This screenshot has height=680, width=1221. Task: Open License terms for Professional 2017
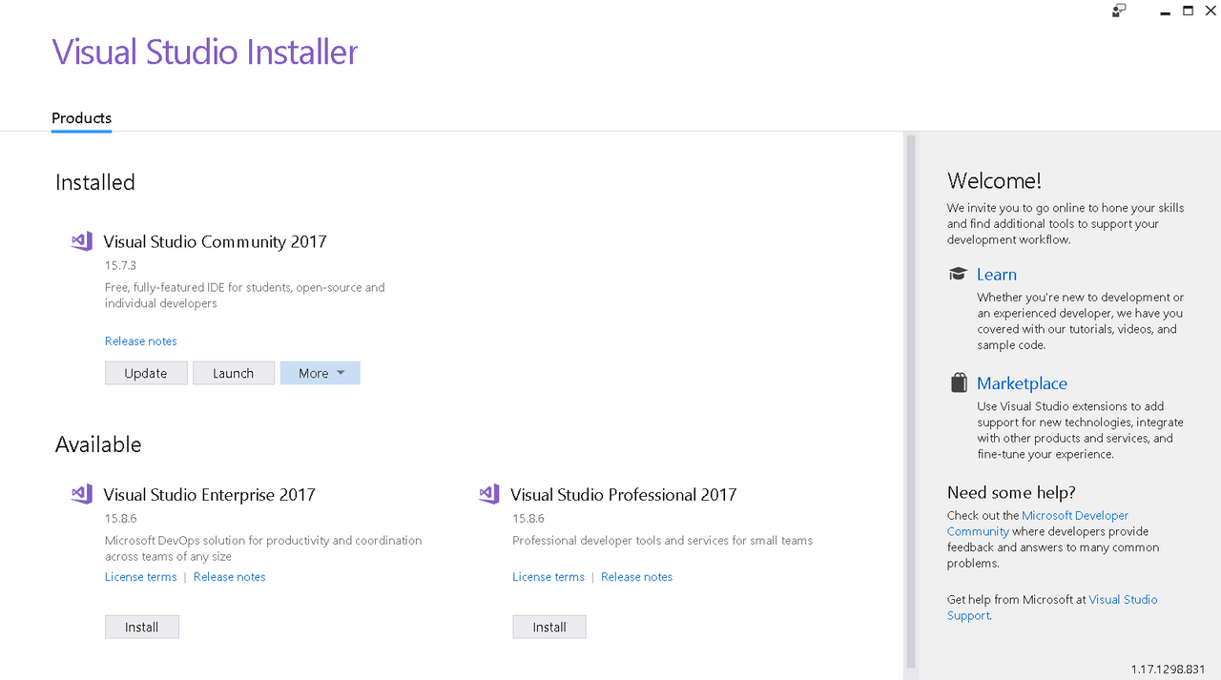pos(548,576)
